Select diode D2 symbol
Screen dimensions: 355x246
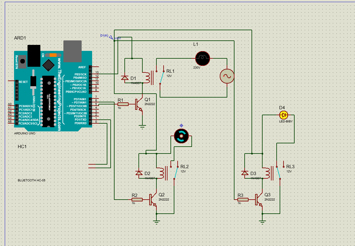tap(139, 173)
